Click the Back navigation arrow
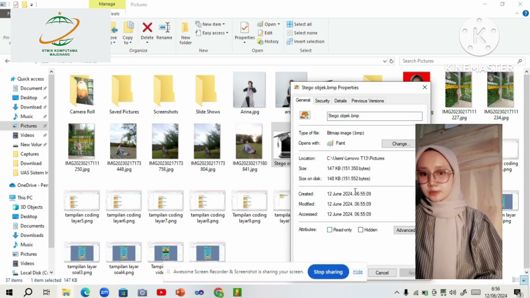 (x=7, y=61)
